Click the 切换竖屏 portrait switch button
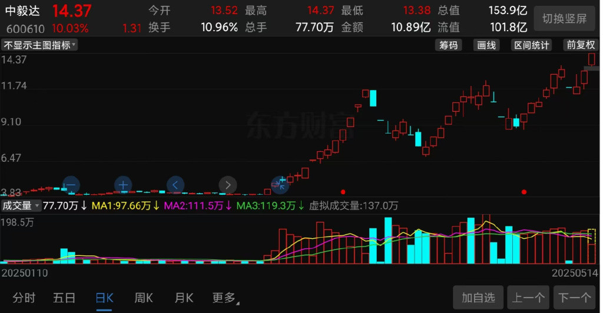Image resolution: width=603 pixels, height=313 pixels. click(565, 18)
